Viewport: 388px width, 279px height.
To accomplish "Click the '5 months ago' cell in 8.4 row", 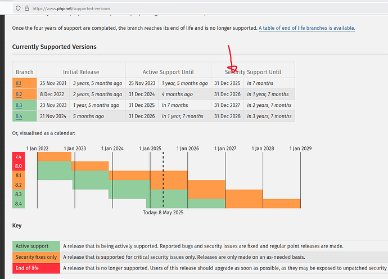I will (97, 116).
